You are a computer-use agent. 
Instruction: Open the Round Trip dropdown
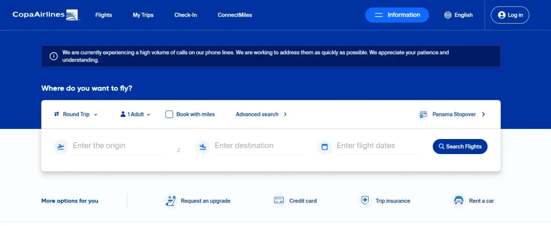[76, 114]
